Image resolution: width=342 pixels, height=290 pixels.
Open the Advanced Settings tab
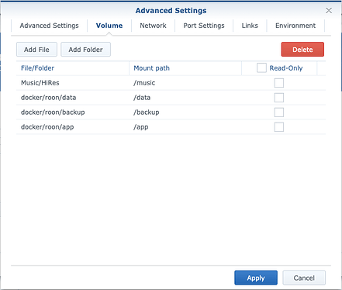coord(49,26)
